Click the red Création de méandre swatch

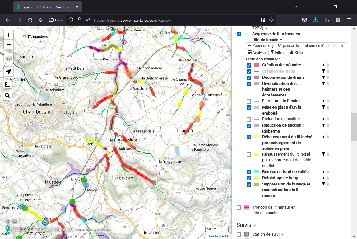[x=257, y=65]
